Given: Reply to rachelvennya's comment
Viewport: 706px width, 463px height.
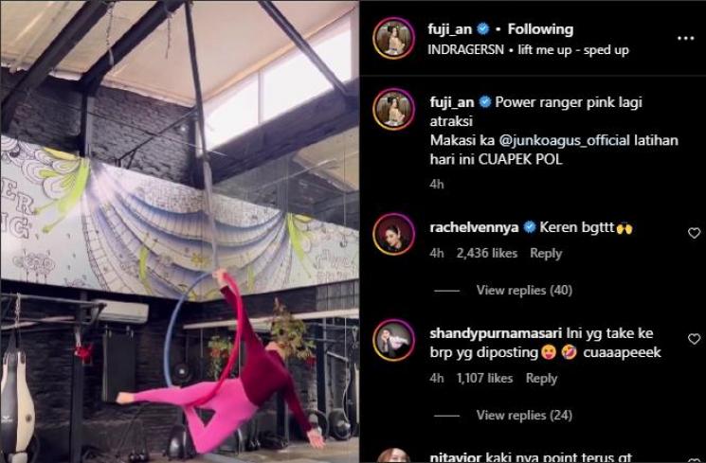Looking at the screenshot, I should [546, 254].
